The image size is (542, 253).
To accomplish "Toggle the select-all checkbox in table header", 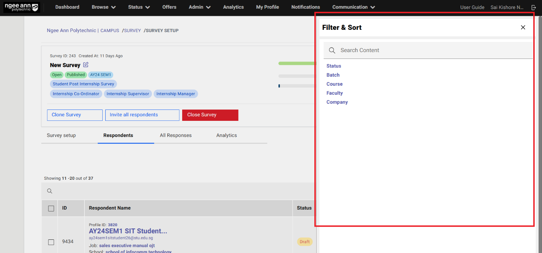I will [51, 208].
